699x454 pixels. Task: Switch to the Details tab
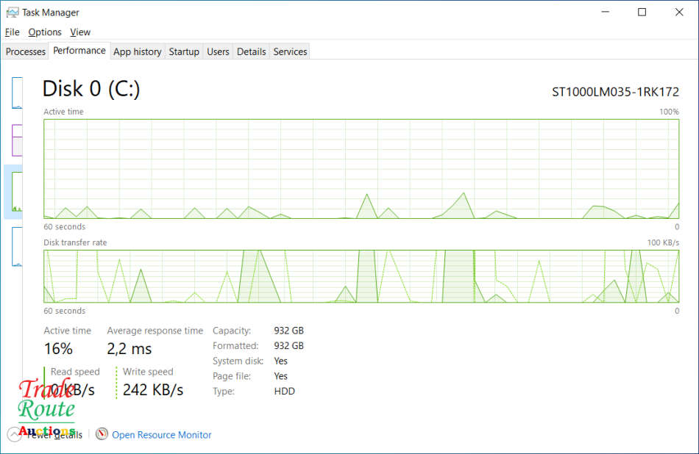[x=251, y=52]
